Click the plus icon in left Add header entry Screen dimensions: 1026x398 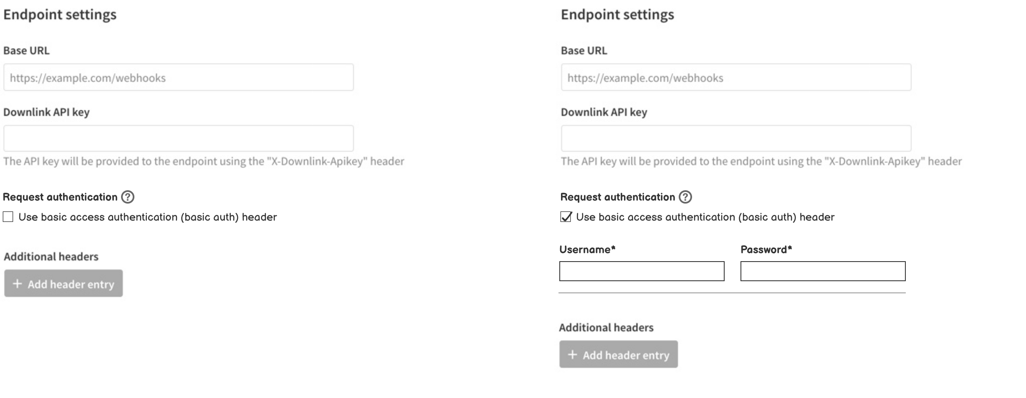click(17, 284)
